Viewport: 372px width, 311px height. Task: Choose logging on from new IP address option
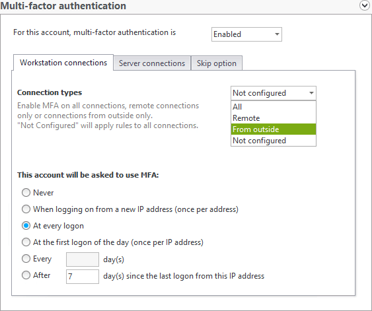tap(26, 209)
